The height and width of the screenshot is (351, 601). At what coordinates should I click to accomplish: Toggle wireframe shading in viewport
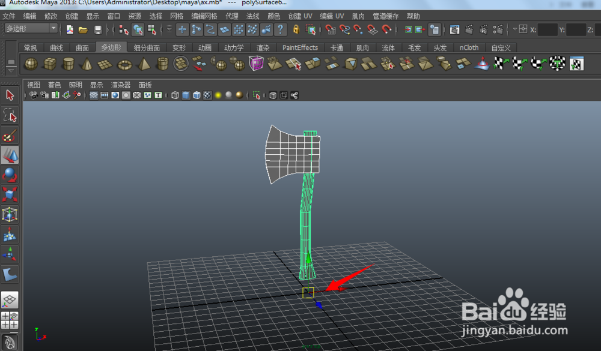click(175, 95)
